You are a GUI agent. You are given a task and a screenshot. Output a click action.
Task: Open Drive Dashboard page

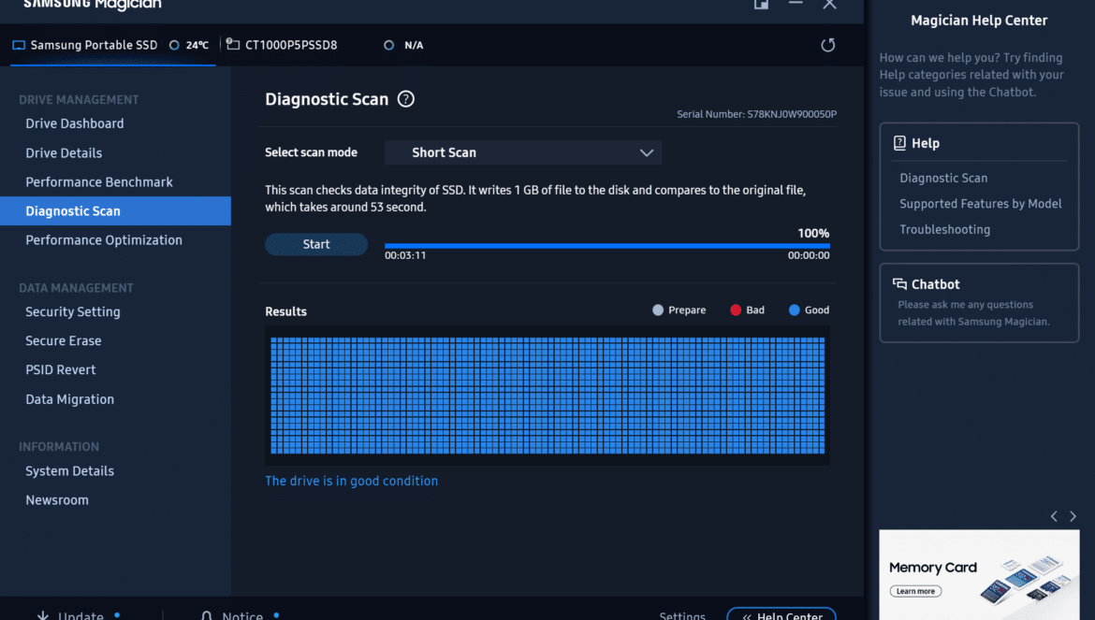(x=75, y=123)
